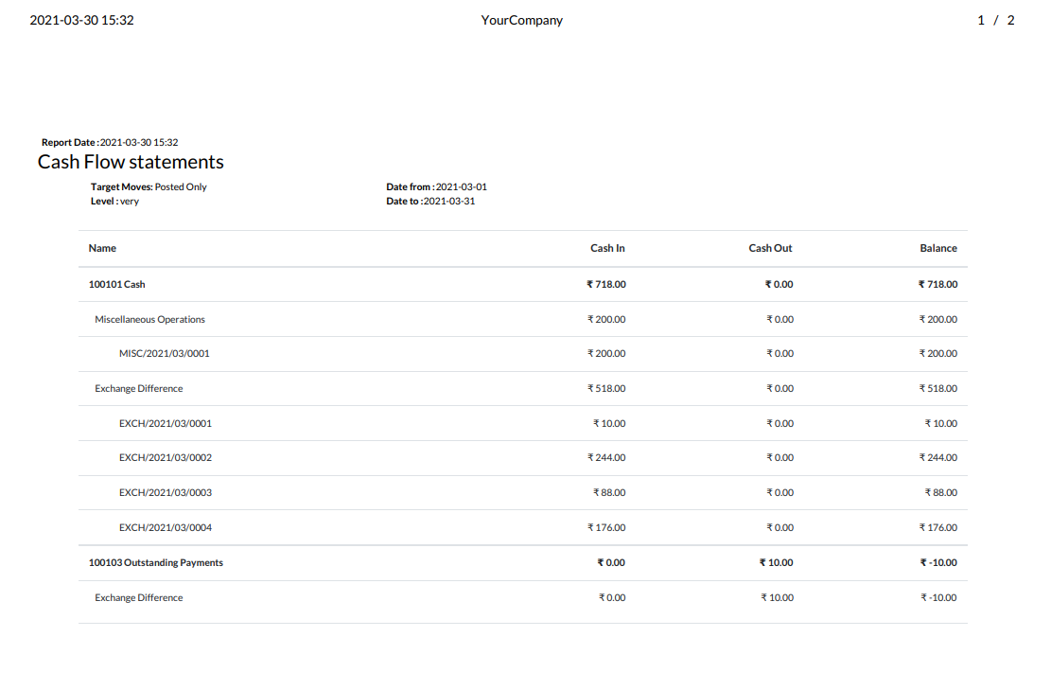The image size is (1051, 690).
Task: Click Cash Out value of Miscellaneous Operations row
Action: 780,319
